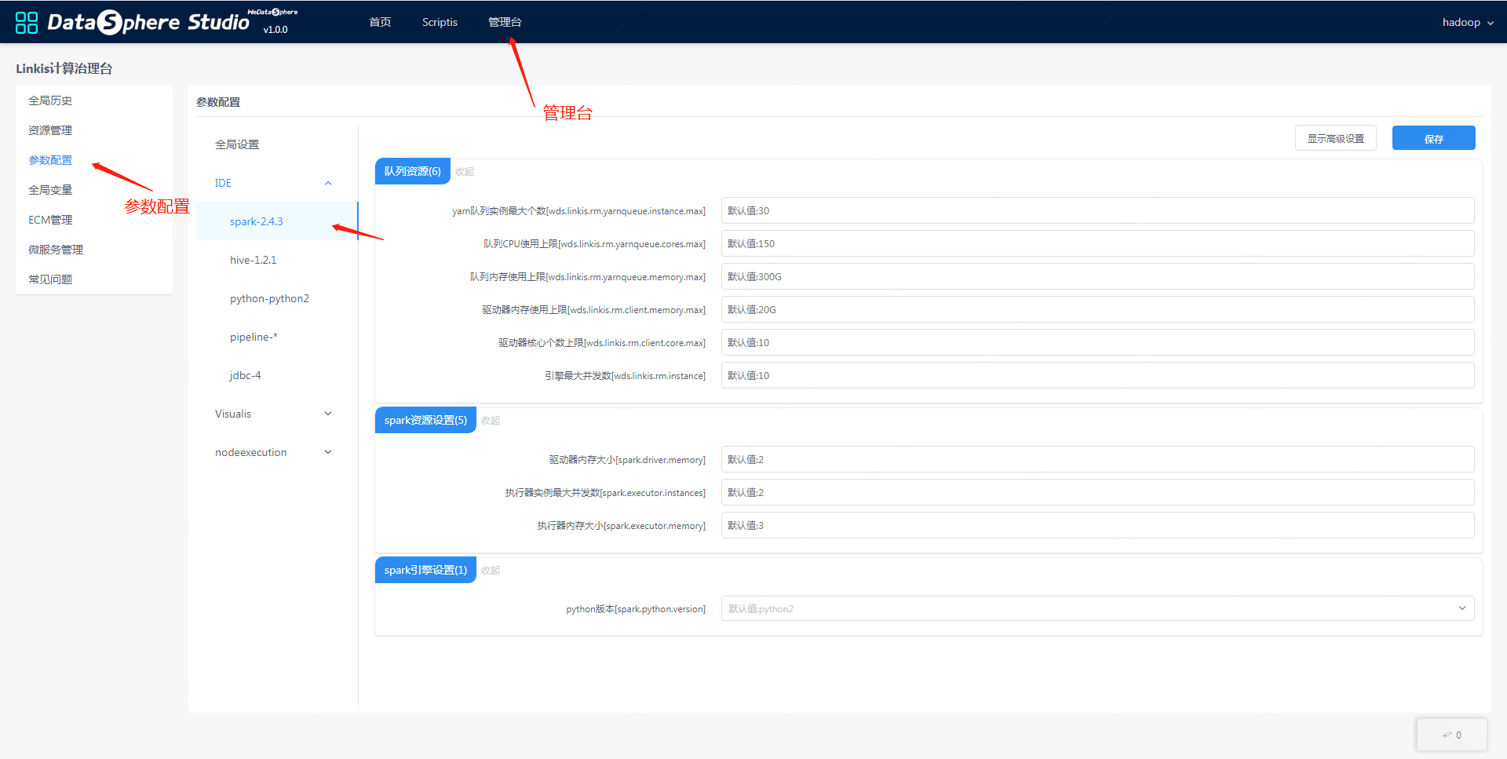Collapse the IDE category chevron
The width and height of the screenshot is (1507, 759).
click(328, 183)
